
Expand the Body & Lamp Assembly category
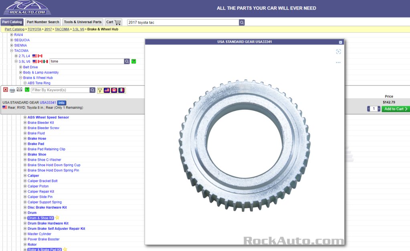[20, 72]
